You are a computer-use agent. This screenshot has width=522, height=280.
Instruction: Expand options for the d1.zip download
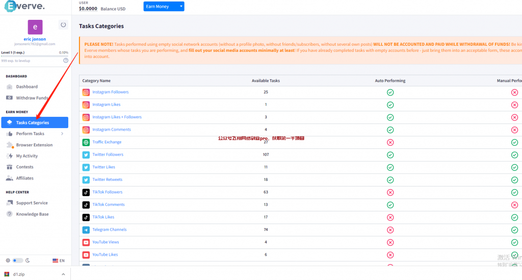point(63,274)
